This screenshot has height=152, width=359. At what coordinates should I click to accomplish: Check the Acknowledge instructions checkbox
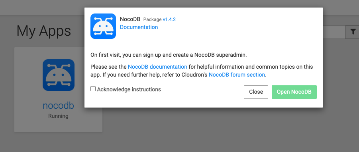(x=93, y=89)
